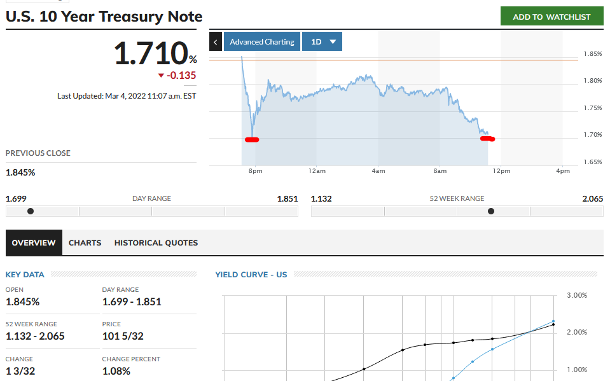Click the 52 week high value 2.065

[x=593, y=199]
